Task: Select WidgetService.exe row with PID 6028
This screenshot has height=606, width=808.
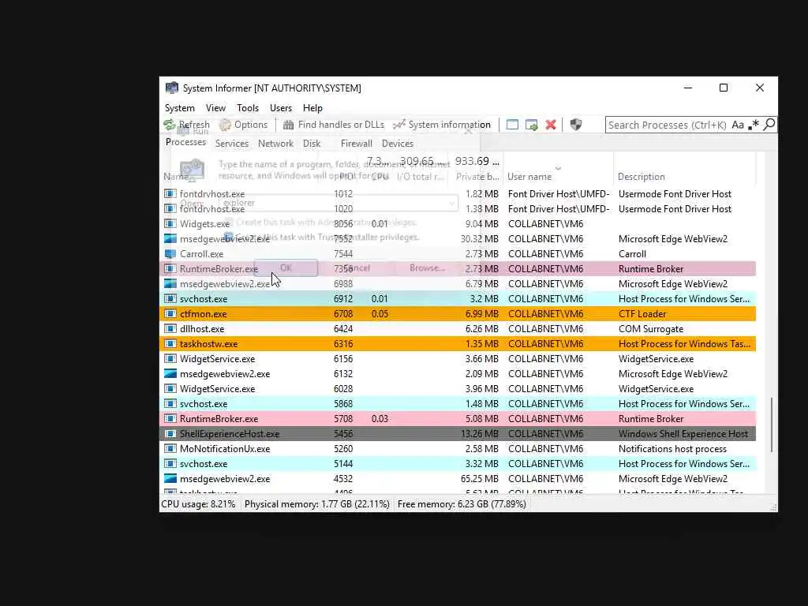Action: [x=458, y=388]
